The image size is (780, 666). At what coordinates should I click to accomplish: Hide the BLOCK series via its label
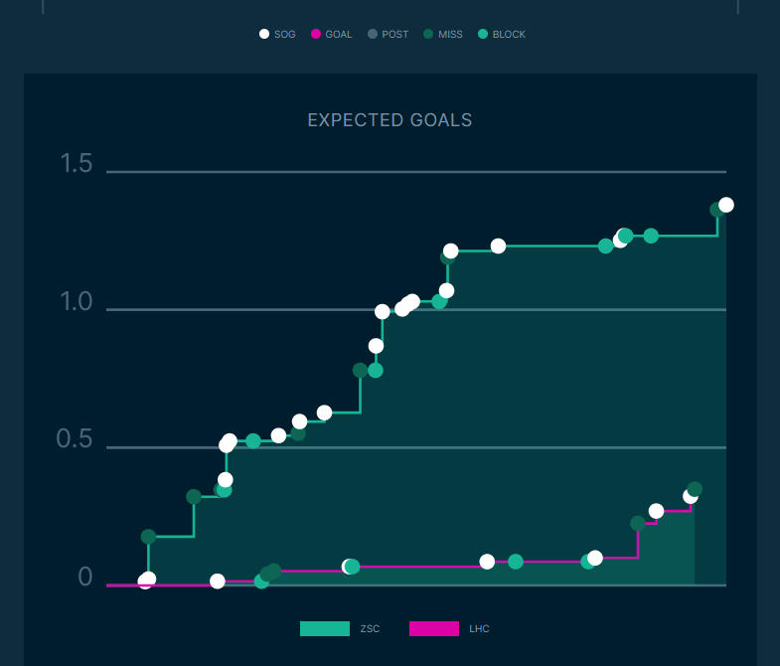click(509, 35)
